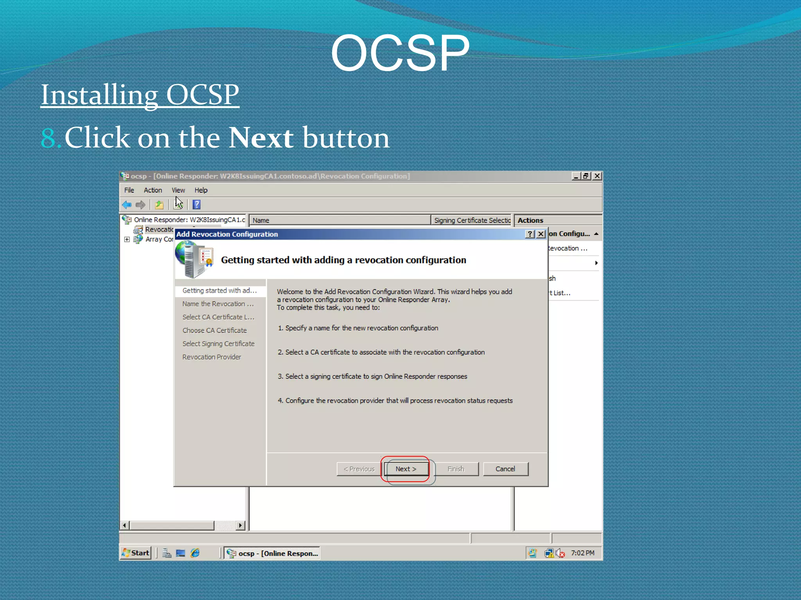Launch Internet Explorer from quick launch
This screenshot has width=801, height=600.
(x=195, y=553)
